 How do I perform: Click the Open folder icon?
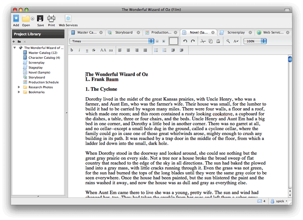pos(26,18)
